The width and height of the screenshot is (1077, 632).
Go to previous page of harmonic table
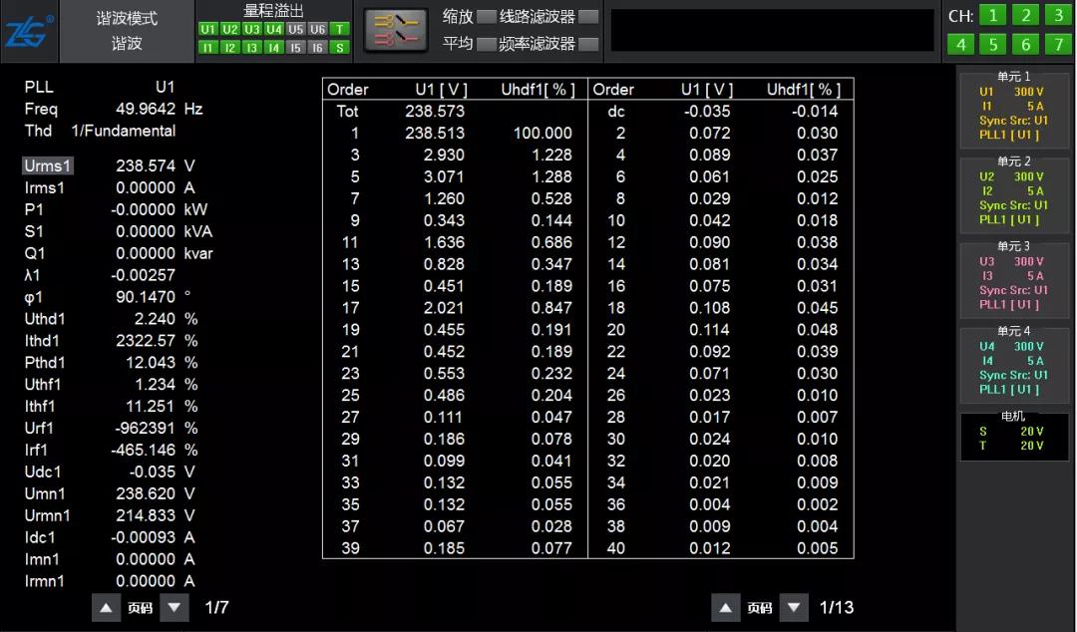(726, 607)
